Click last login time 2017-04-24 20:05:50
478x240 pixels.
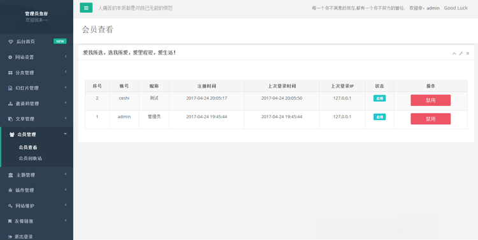click(282, 98)
